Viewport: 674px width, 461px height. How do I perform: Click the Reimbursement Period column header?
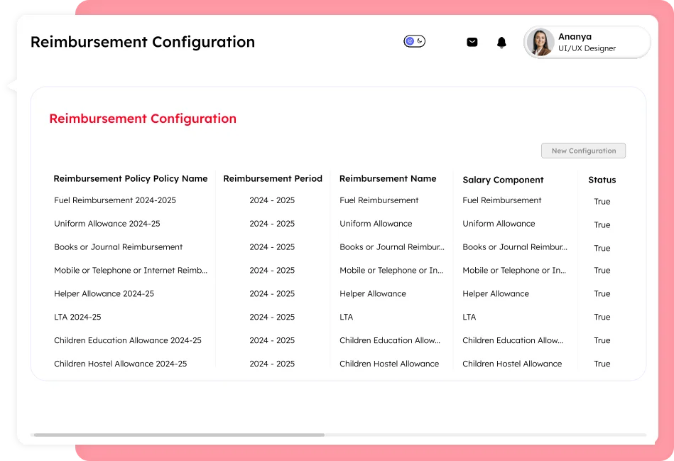point(273,179)
